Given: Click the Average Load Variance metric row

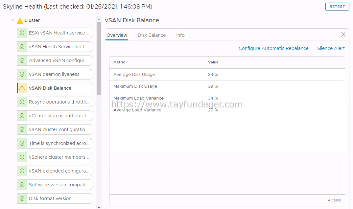Looking at the screenshot, I should point(227,110).
